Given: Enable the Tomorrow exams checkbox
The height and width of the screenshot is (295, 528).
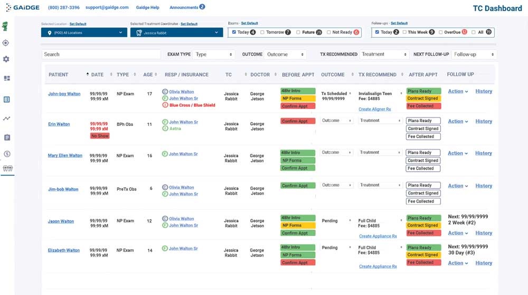Looking at the screenshot, I should click(x=262, y=32).
